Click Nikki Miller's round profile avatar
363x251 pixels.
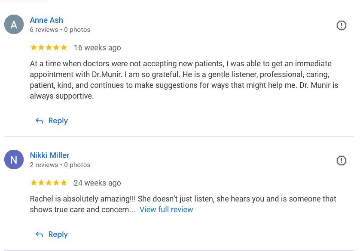(14, 160)
